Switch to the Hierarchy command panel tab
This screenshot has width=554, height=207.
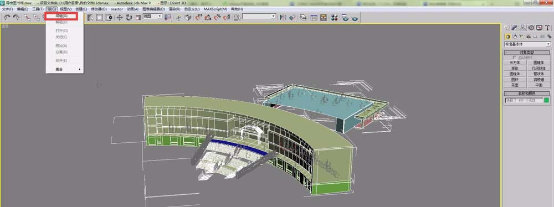(x=522, y=28)
